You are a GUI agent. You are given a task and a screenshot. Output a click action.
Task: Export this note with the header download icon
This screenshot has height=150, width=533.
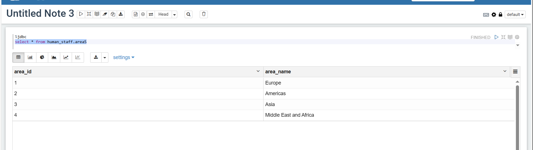[121, 14]
